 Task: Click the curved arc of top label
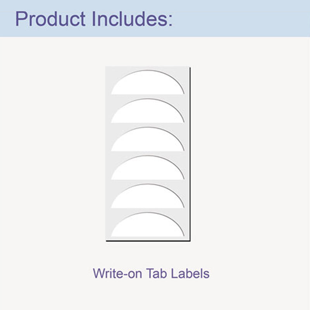tap(148, 71)
